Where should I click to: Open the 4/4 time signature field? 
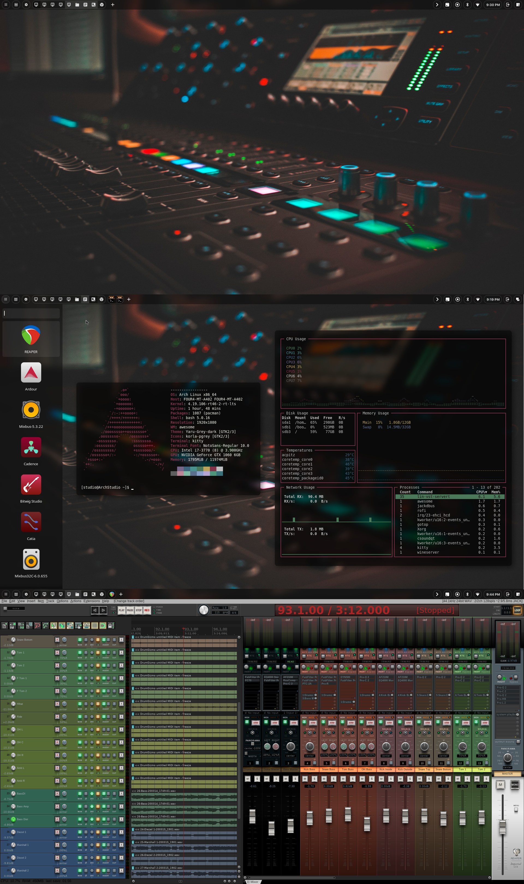tap(234, 613)
